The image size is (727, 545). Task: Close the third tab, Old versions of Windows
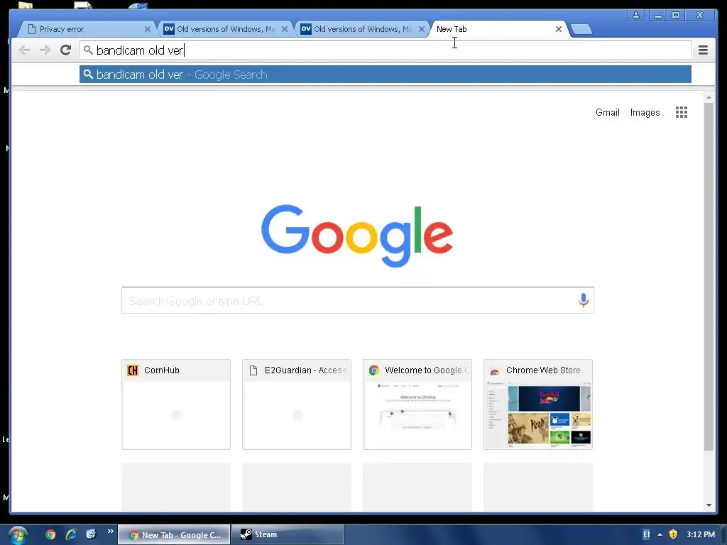pos(422,29)
